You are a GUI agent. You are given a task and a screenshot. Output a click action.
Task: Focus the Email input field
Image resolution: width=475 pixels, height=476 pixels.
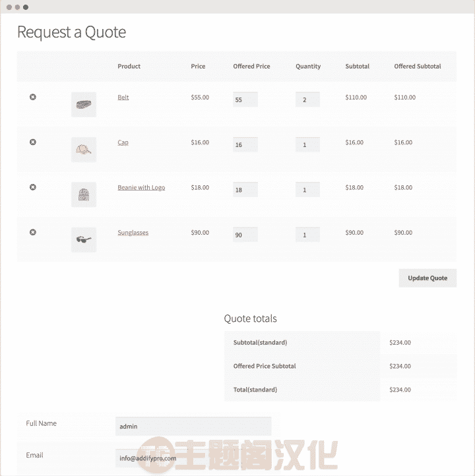(193, 458)
